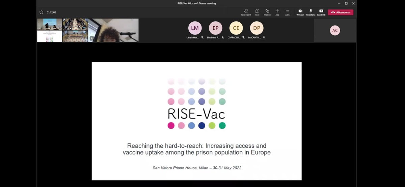Select participant avatar CE
The height and width of the screenshot is (187, 405).
[x=236, y=28]
